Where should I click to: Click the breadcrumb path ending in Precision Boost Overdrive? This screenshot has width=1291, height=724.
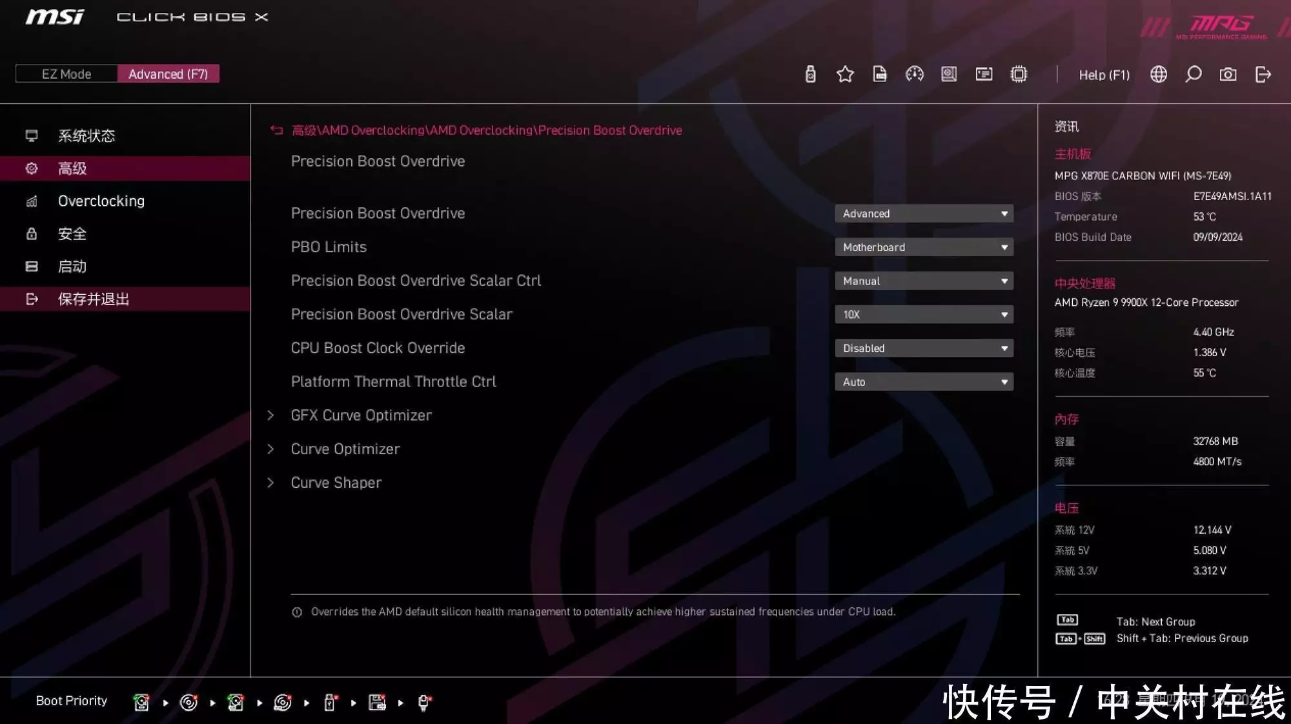click(x=487, y=130)
